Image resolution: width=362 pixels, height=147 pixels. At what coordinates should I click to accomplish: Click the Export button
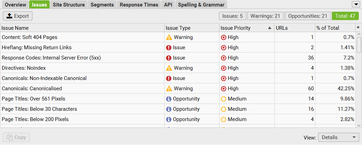[17, 16]
